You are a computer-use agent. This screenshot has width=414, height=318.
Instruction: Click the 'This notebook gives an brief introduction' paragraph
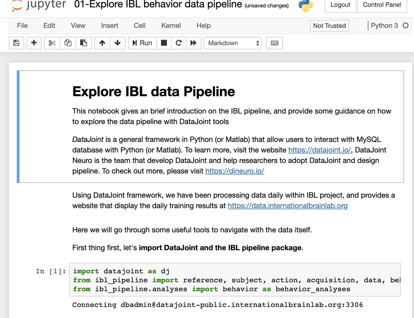point(231,116)
